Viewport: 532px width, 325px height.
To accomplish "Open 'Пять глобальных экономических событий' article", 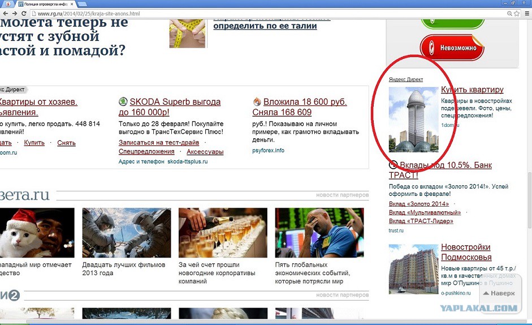I will (x=312, y=273).
